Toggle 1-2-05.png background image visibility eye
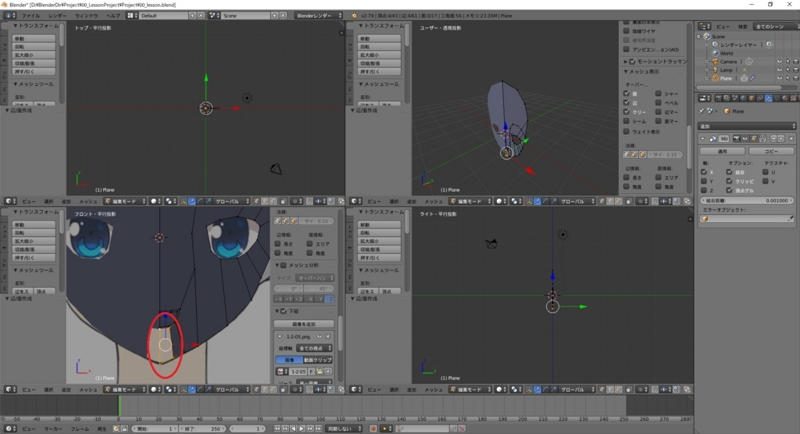The width and height of the screenshot is (800, 434). (x=320, y=336)
